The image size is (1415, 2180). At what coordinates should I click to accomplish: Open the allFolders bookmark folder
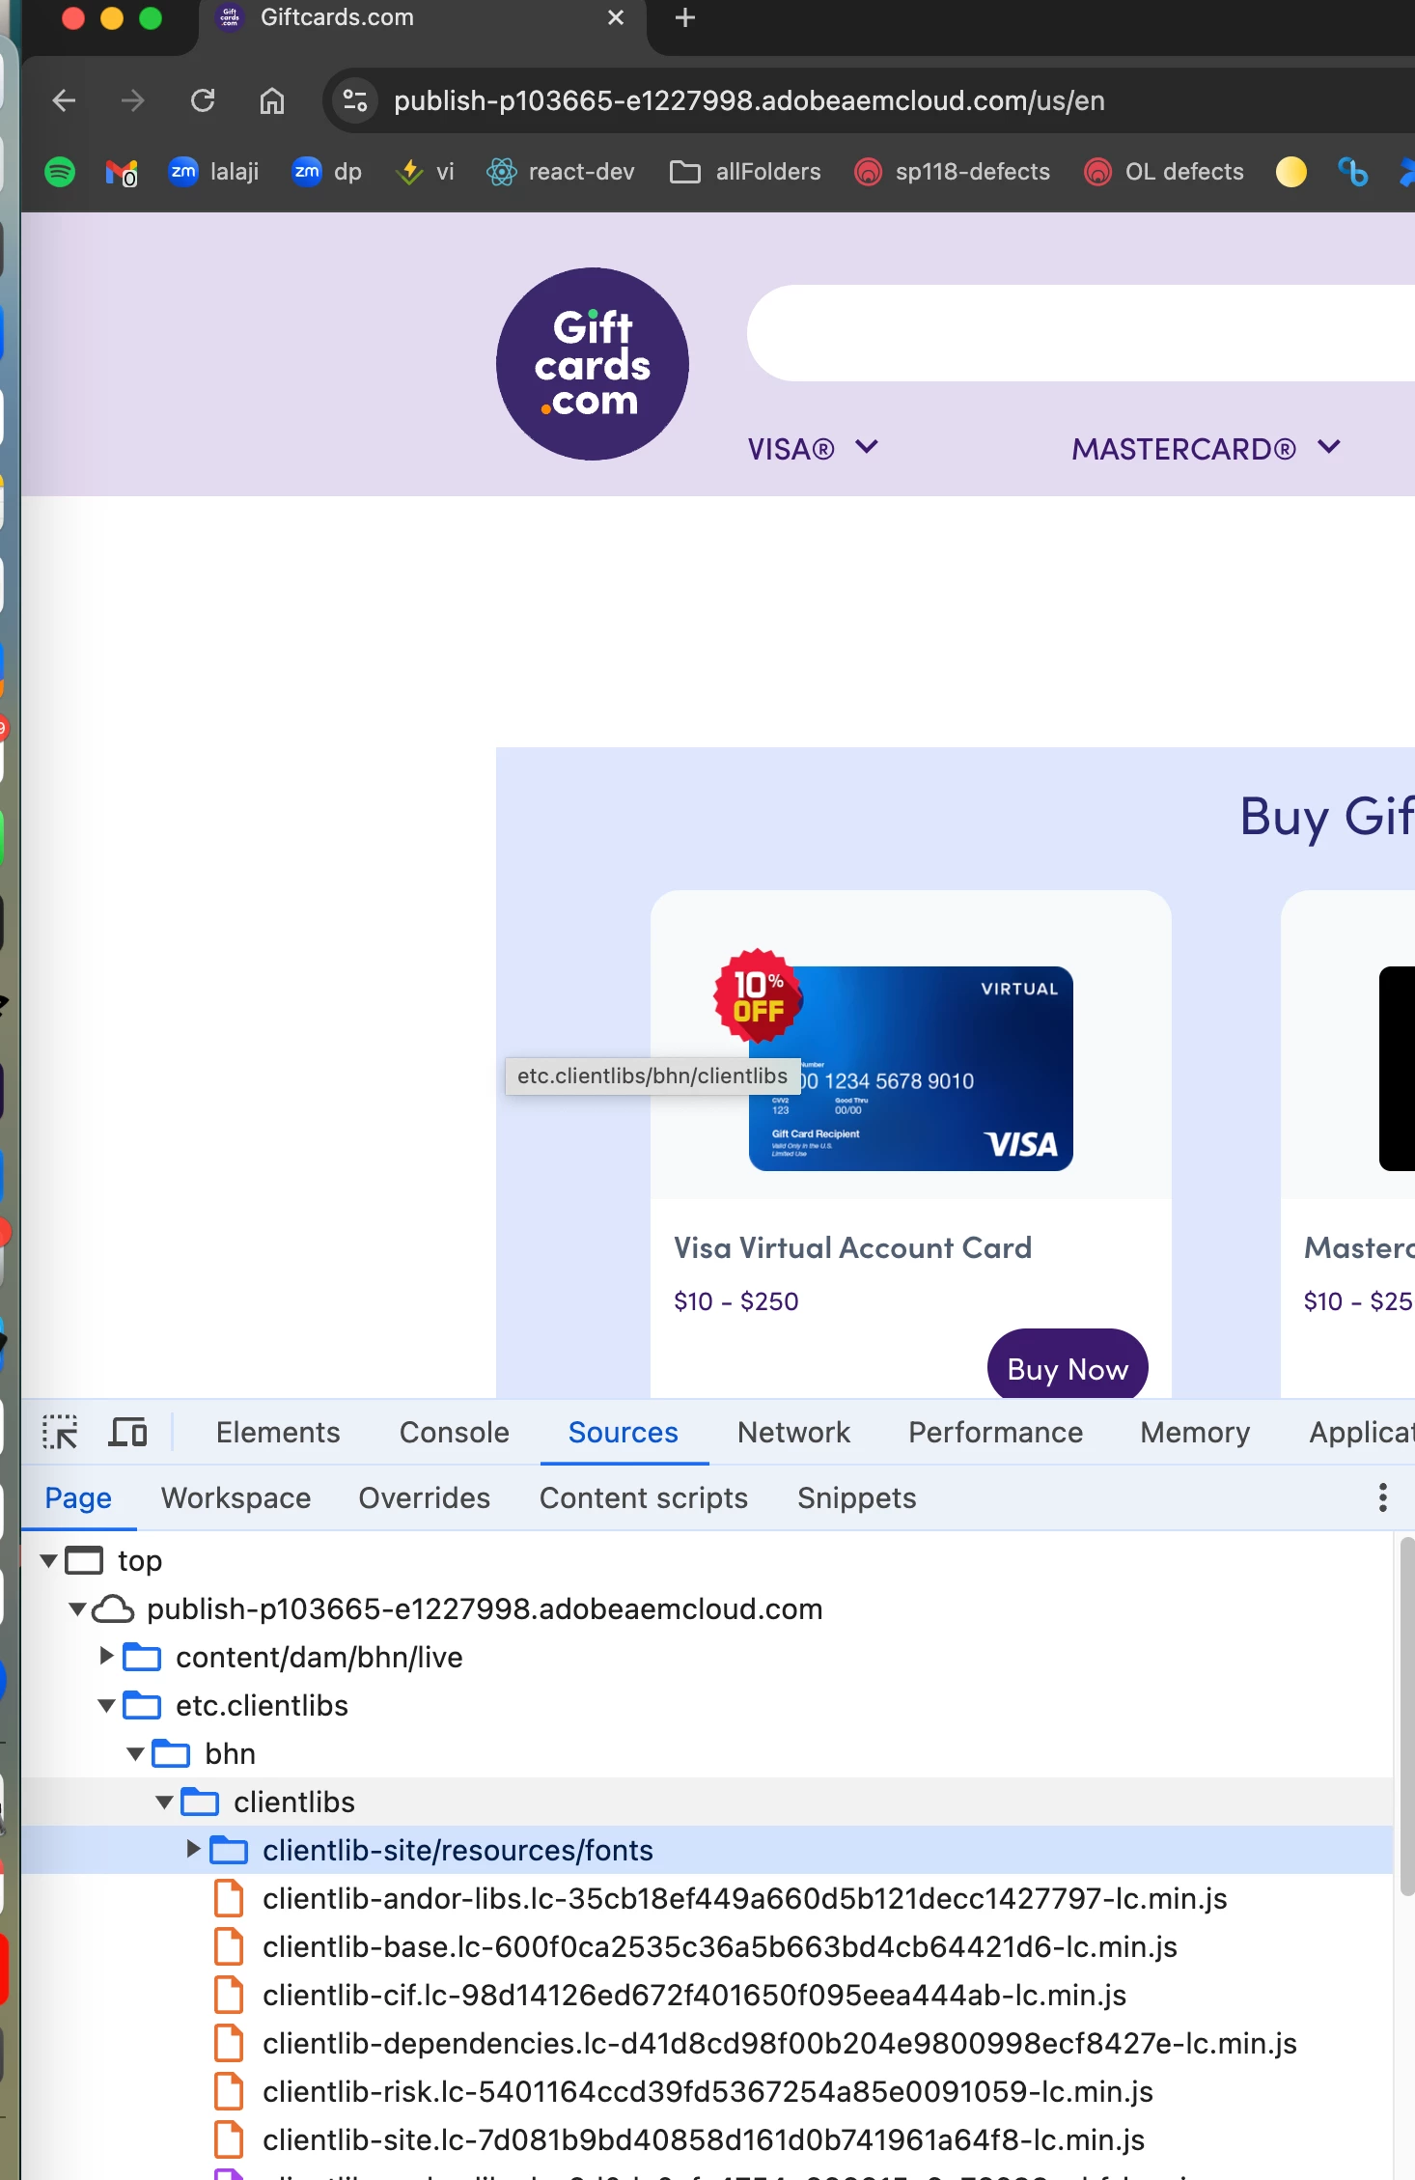(x=745, y=172)
